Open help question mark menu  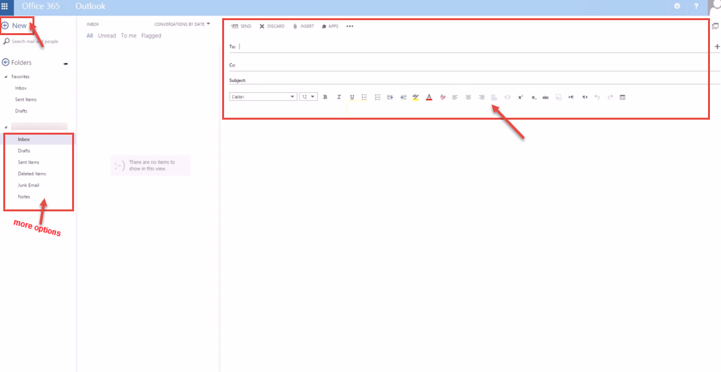click(696, 7)
